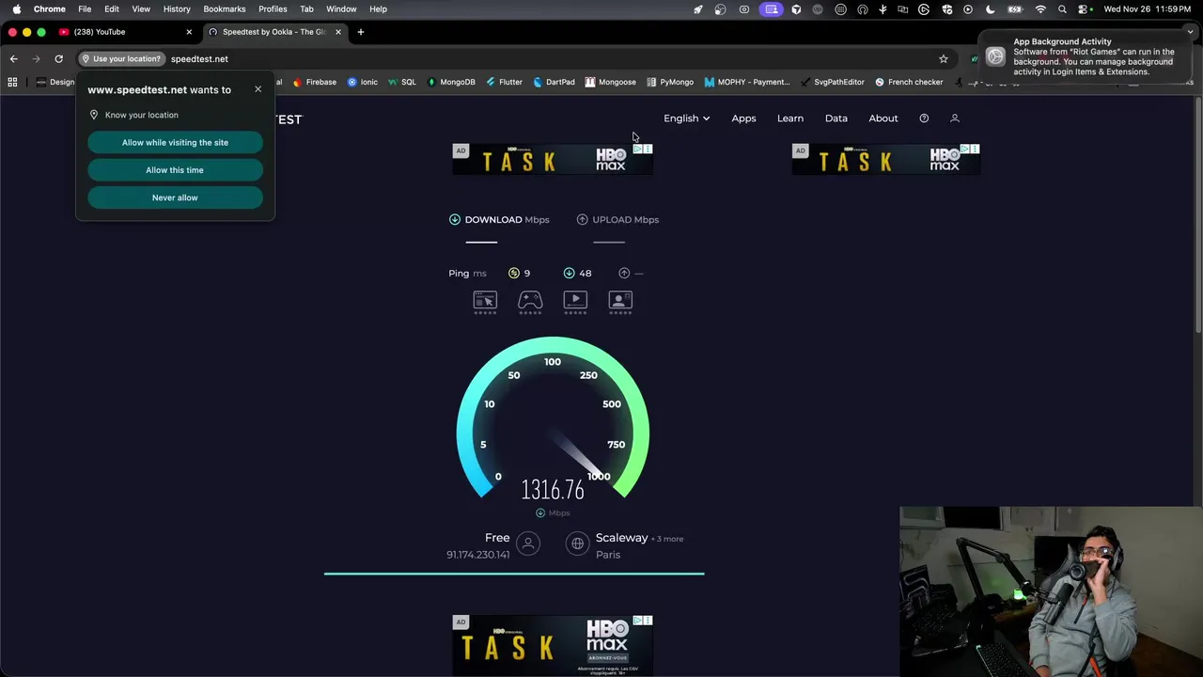
Task: Open the SvgPathEditor bookmark
Action: tap(833, 82)
